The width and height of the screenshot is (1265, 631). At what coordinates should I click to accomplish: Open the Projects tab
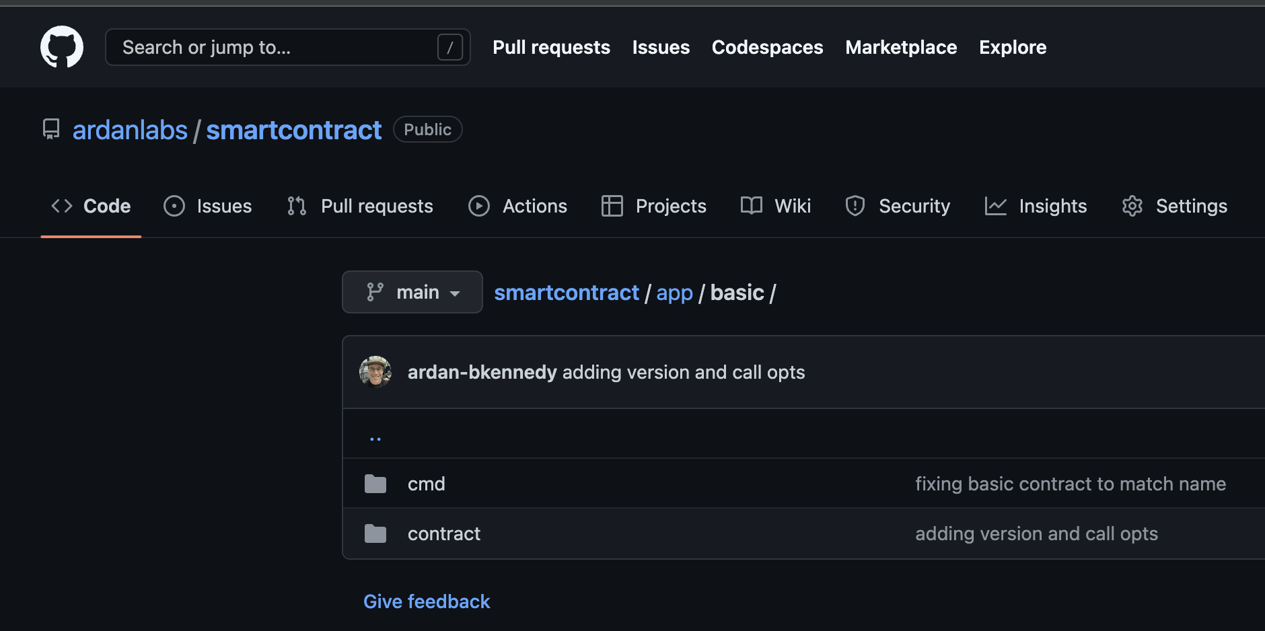pyautogui.click(x=654, y=206)
